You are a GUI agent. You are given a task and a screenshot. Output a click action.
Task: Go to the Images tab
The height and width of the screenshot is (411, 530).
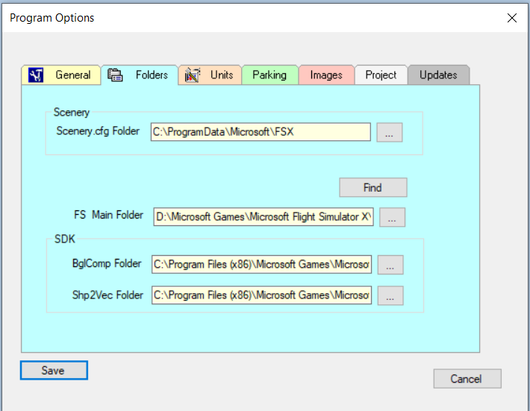[x=326, y=75]
